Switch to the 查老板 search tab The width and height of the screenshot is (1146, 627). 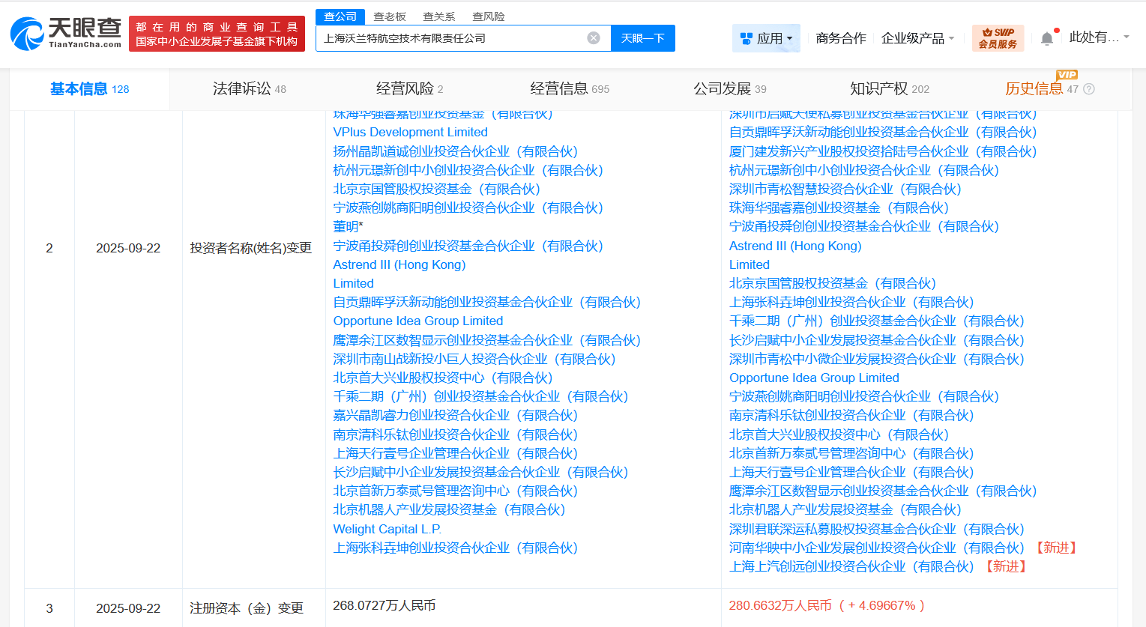(390, 16)
